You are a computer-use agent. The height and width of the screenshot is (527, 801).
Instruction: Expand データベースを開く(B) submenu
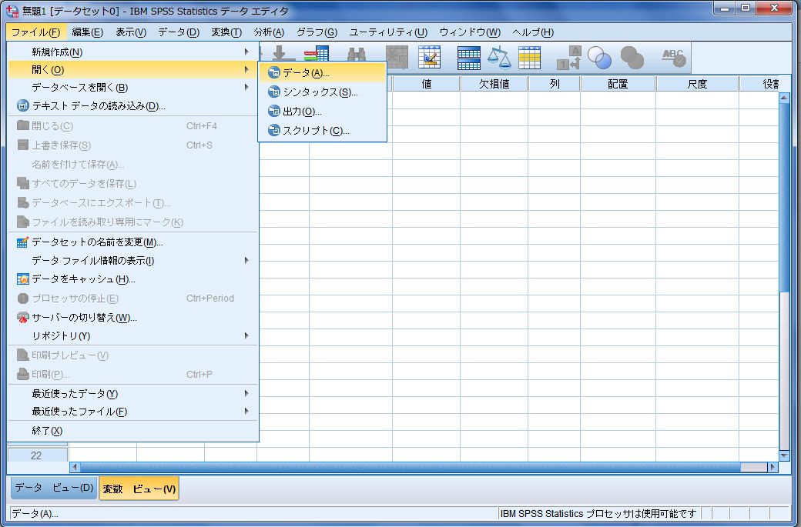click(x=132, y=87)
